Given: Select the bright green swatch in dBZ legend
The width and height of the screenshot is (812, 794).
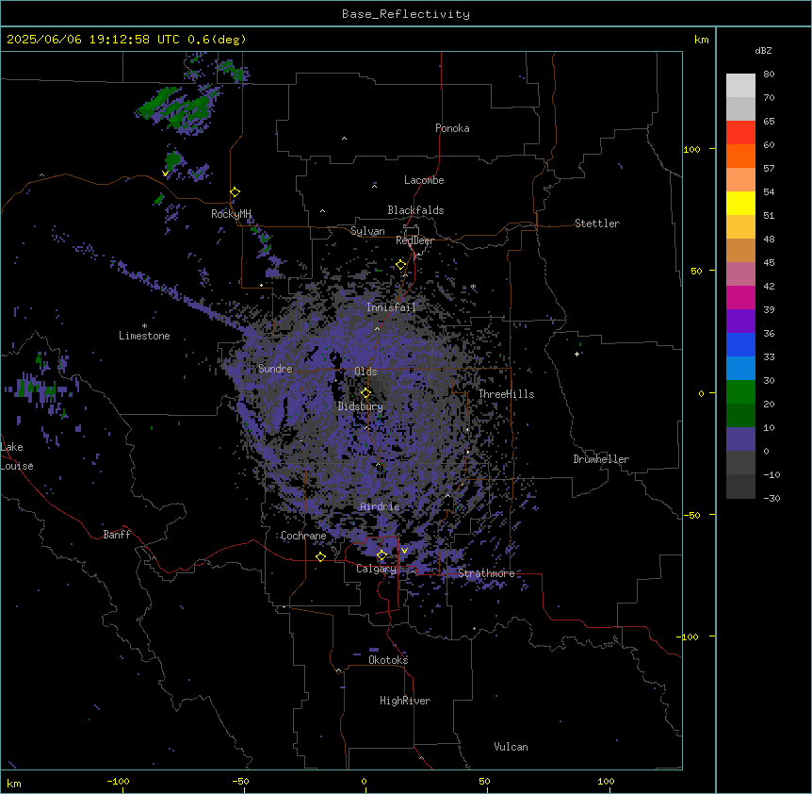Looking at the screenshot, I should click(740, 392).
